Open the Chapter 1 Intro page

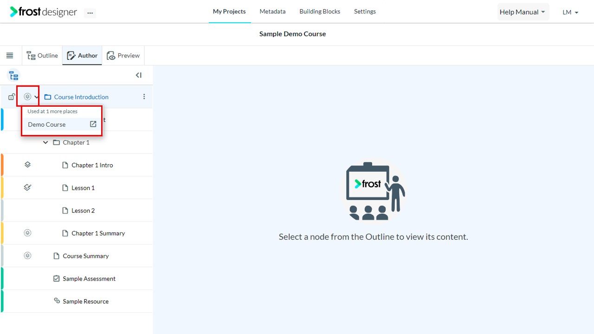click(92, 165)
